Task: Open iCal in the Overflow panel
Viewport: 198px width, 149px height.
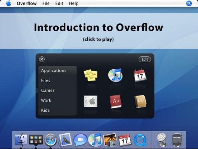Action: [x=140, y=75]
